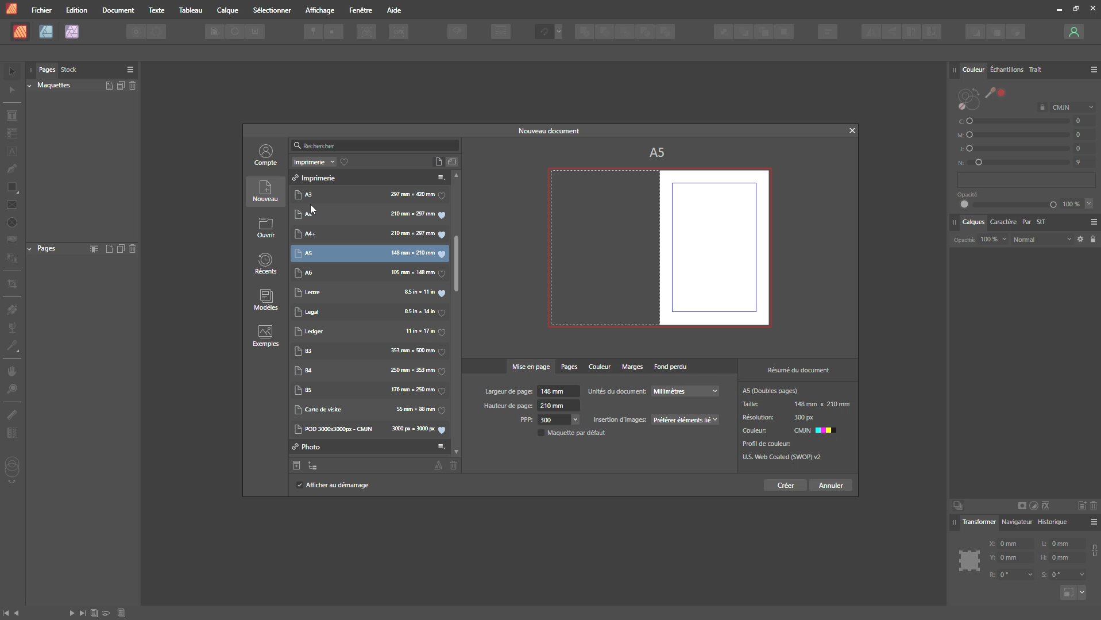Click the Ouvrir folder icon
The width and height of the screenshot is (1101, 620).
click(x=265, y=224)
